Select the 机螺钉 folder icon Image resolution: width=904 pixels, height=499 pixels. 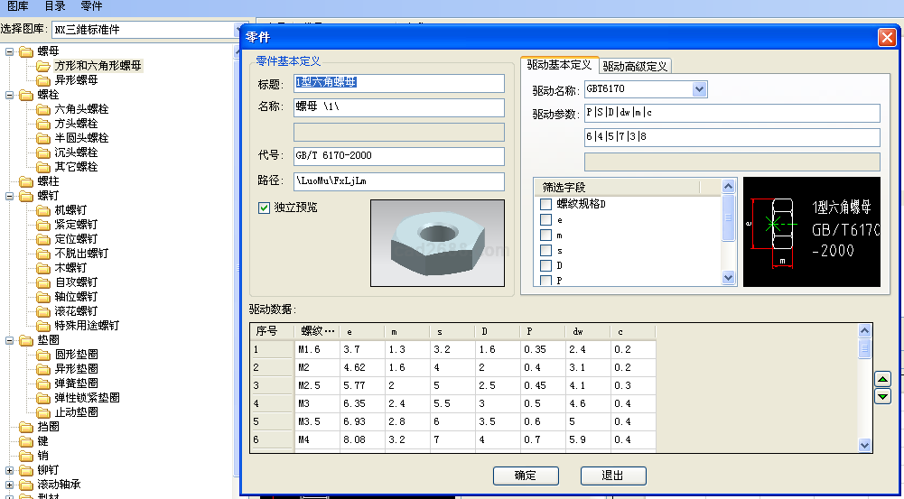coord(43,209)
